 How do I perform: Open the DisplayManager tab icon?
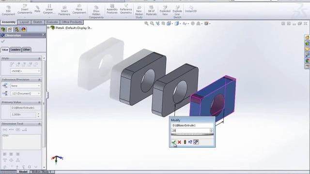tap(24, 29)
